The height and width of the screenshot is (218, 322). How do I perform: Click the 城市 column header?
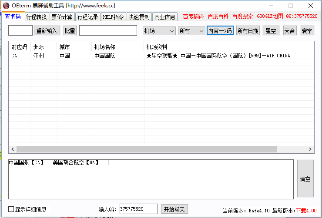[74, 47]
